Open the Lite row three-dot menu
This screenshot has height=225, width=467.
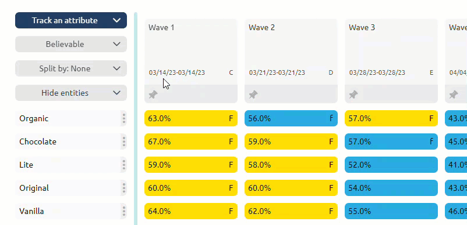pos(124,165)
